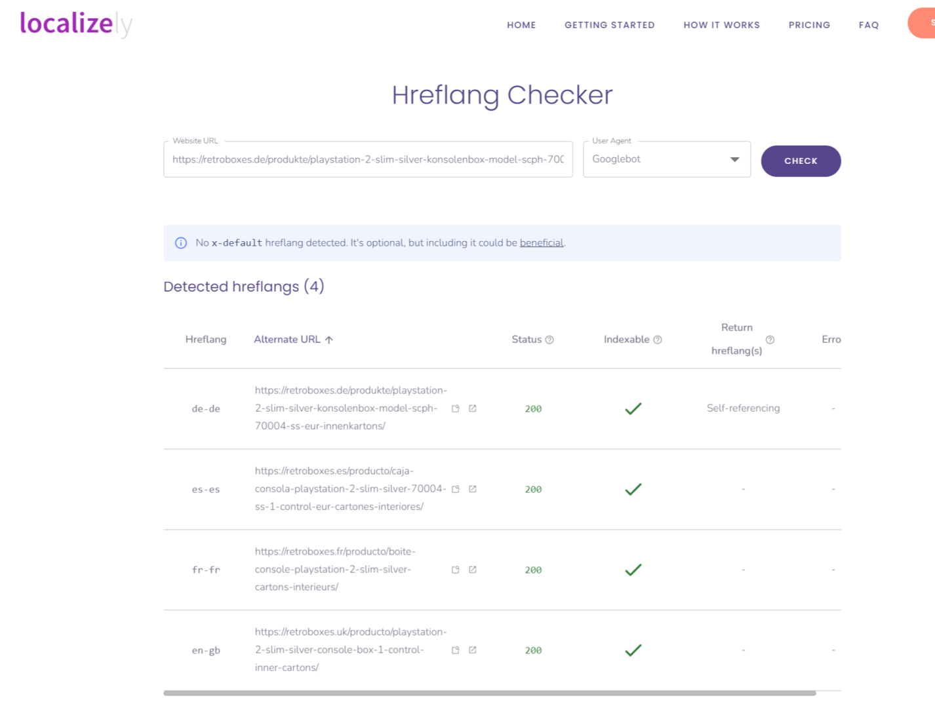This screenshot has height=708, width=935.
Task: Copy the de-de alternate URL
Action: 456,408
